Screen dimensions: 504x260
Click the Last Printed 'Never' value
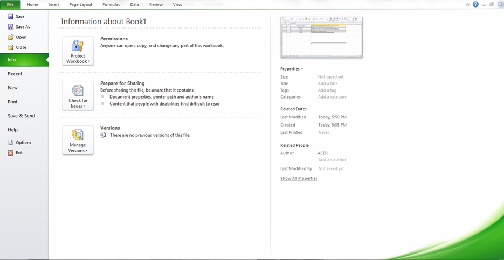pos(323,132)
